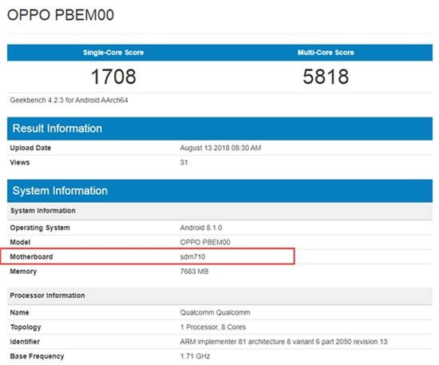The height and width of the screenshot is (365, 439).
Task: Click the OPPO PBEM00 page title
Action: coord(61,15)
